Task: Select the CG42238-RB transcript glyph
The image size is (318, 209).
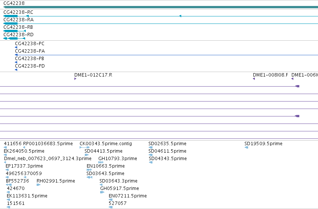Action: pyautogui.click(x=15, y=31)
